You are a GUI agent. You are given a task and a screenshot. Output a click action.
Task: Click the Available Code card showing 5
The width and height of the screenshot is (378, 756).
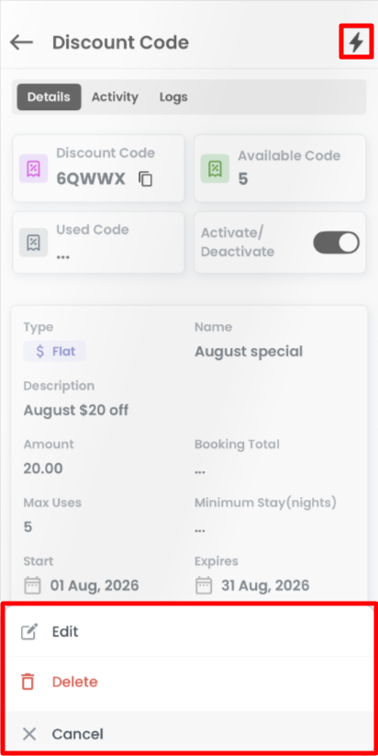(x=280, y=168)
